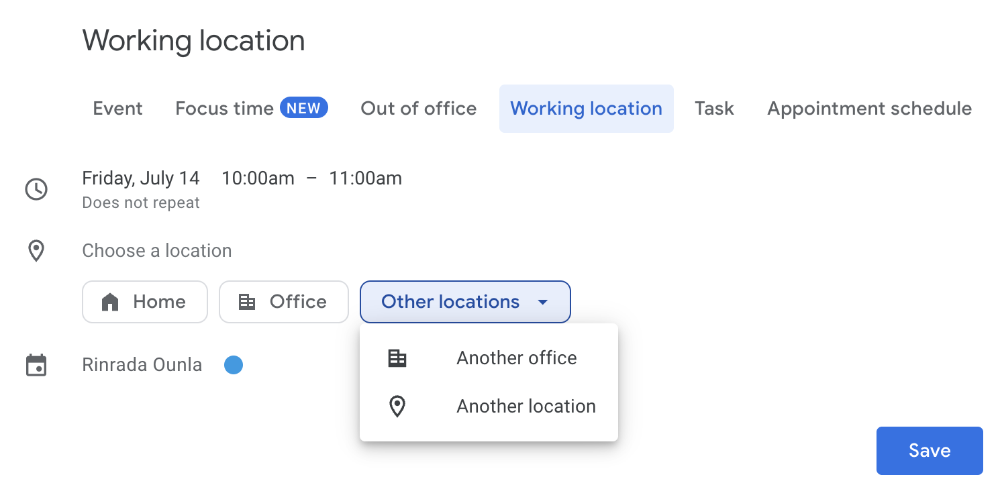Viewport: 1000px width, 483px height.
Task: Click the building icon beside Another office
Action: (397, 358)
